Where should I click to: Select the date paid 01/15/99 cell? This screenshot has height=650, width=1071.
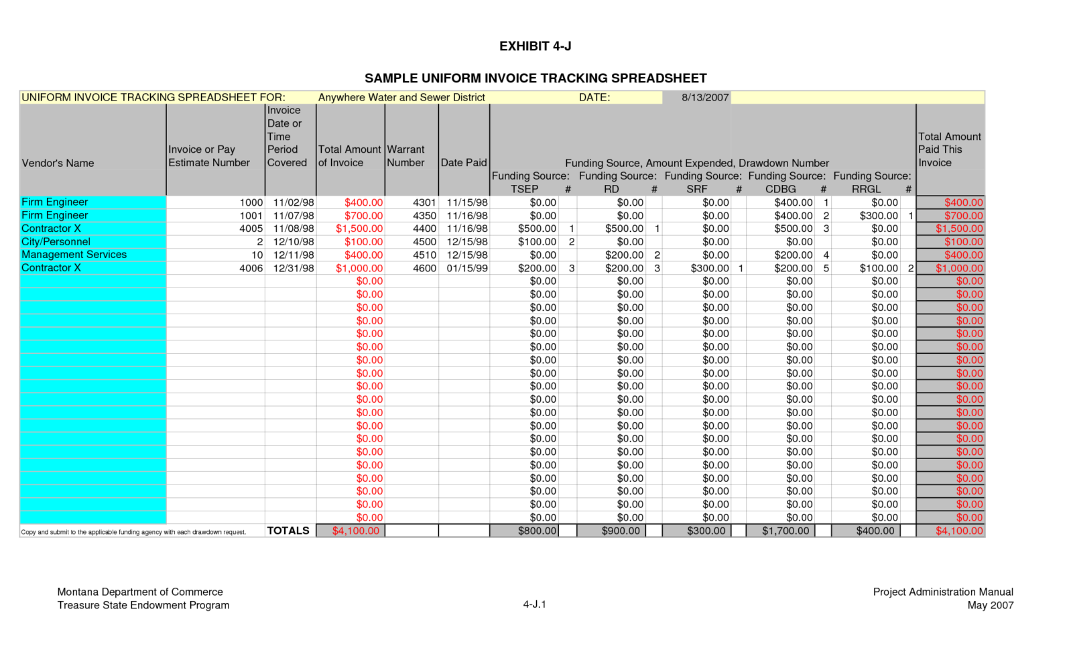(464, 268)
